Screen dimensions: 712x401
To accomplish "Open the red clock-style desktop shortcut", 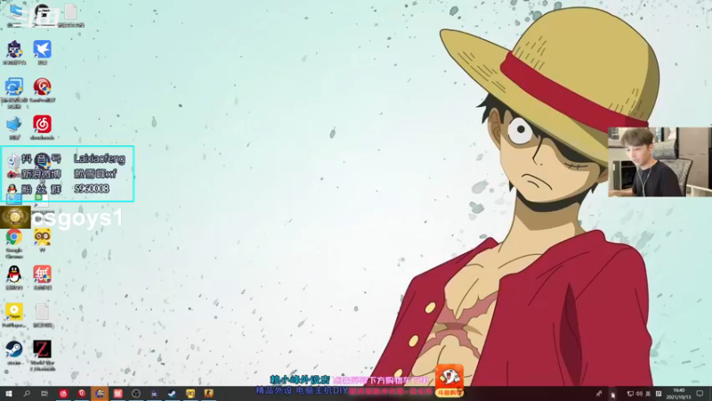I will click(x=42, y=86).
